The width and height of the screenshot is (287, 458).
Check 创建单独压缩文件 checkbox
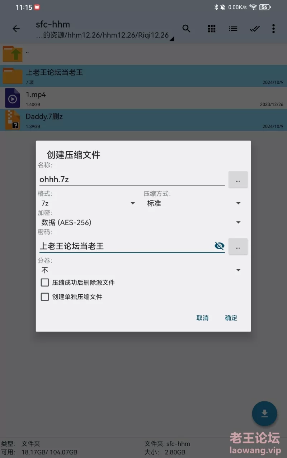coord(45,297)
